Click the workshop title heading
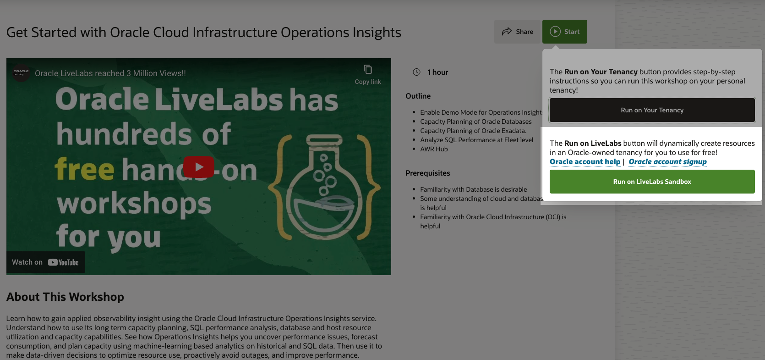 pos(204,33)
